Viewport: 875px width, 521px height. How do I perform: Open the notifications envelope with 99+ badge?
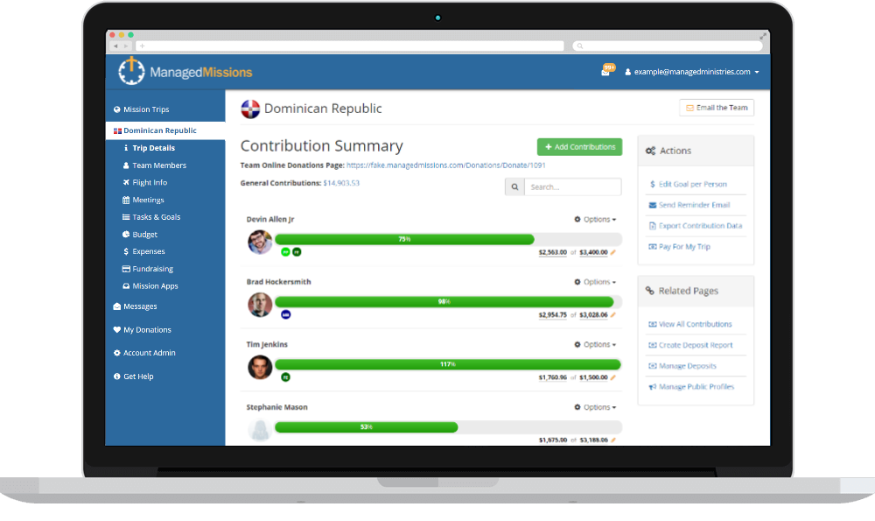[607, 70]
